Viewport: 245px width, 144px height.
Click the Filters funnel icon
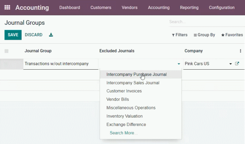click(173, 35)
